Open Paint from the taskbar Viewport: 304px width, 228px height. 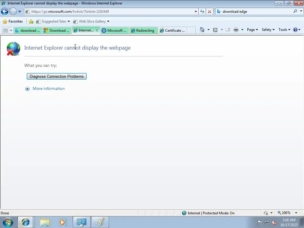(x=100, y=222)
